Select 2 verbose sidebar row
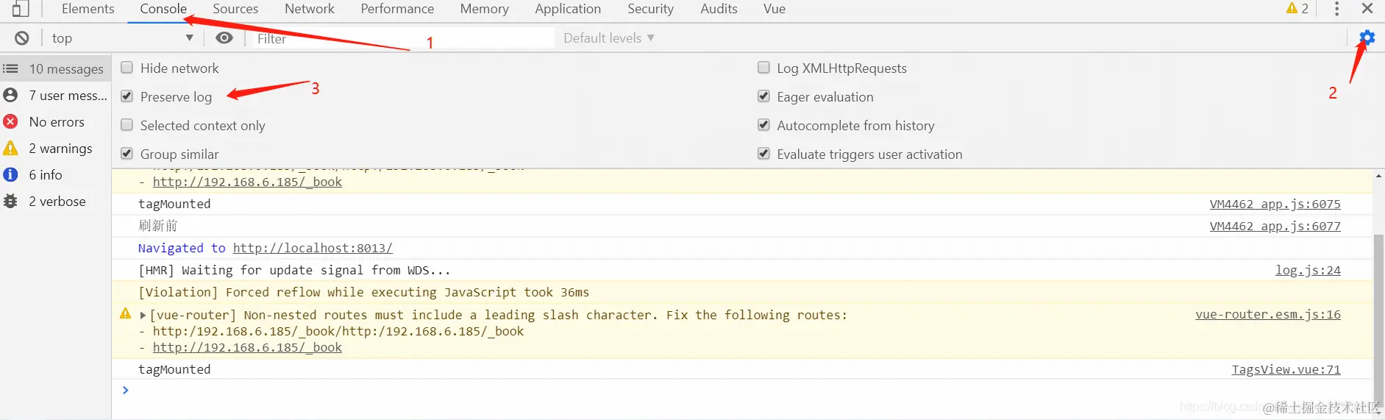The image size is (1385, 420). (56, 201)
